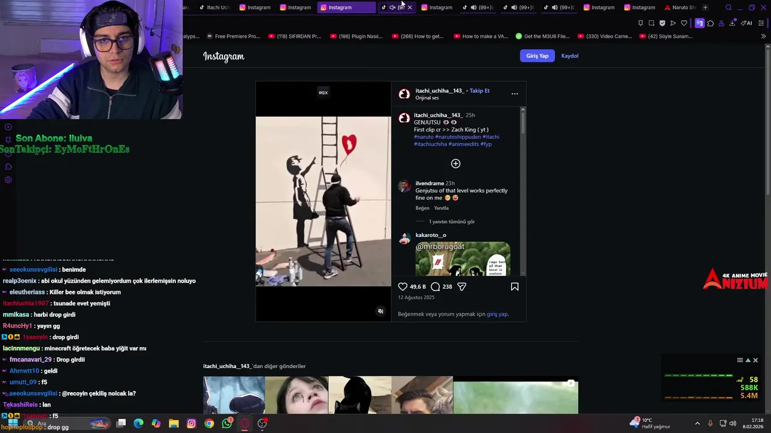Viewport: 771px width, 433px height.
Task: Click 'Yanıtla' under ilvendrame's comment
Action: click(442, 208)
